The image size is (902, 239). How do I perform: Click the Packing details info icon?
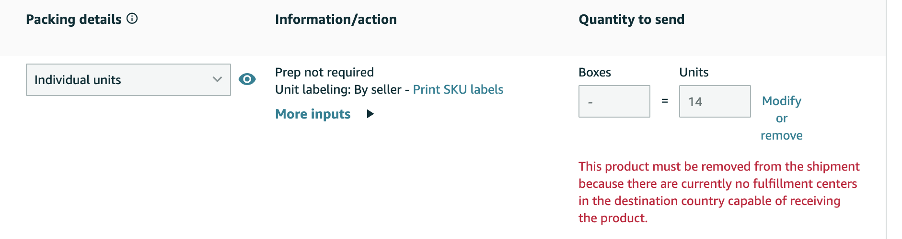pos(132,19)
